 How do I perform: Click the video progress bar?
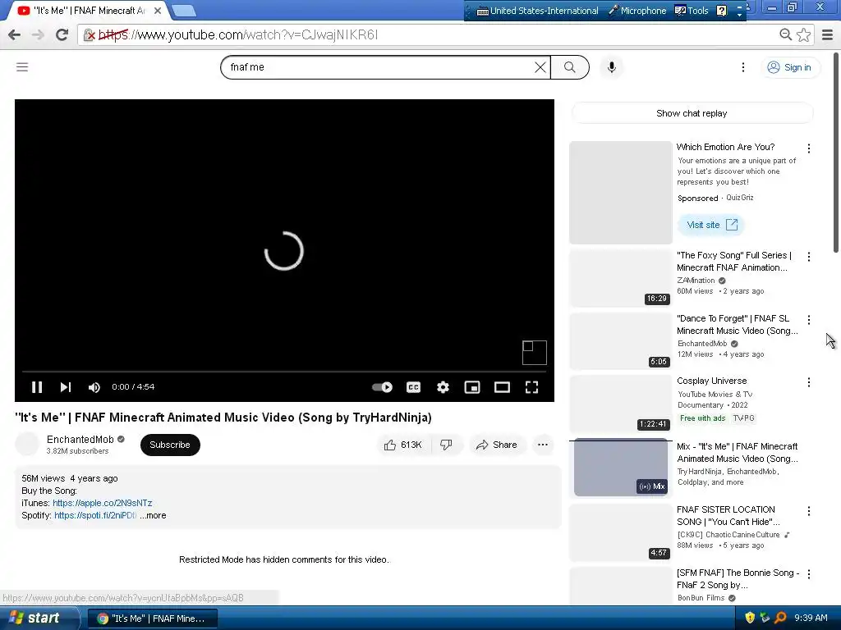(284, 371)
